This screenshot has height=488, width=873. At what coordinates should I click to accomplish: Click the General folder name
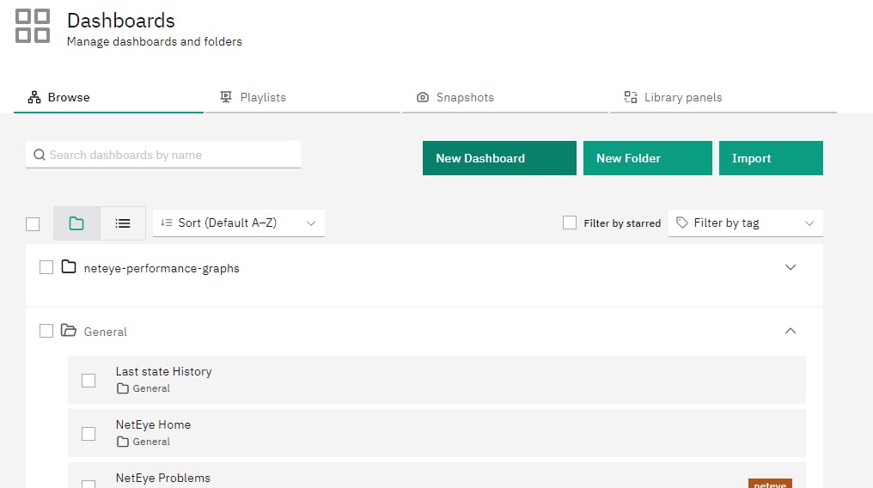[x=105, y=332]
